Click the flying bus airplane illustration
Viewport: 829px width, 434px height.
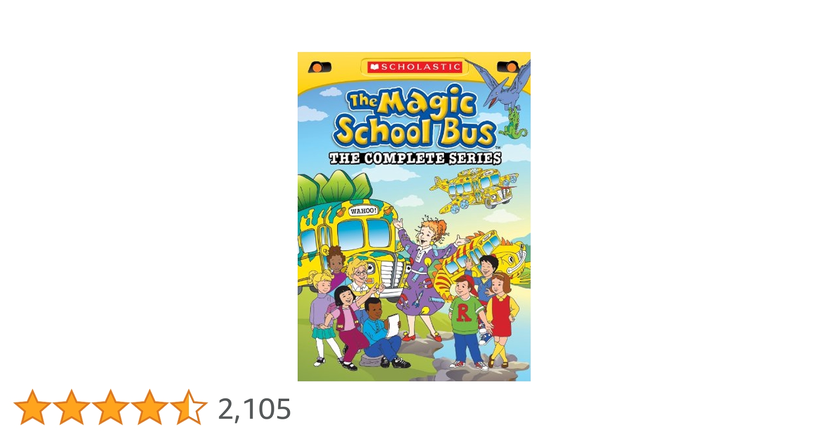474,190
